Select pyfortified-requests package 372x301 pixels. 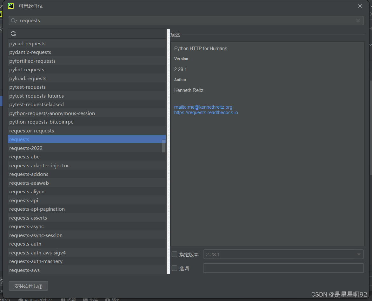[87, 61]
